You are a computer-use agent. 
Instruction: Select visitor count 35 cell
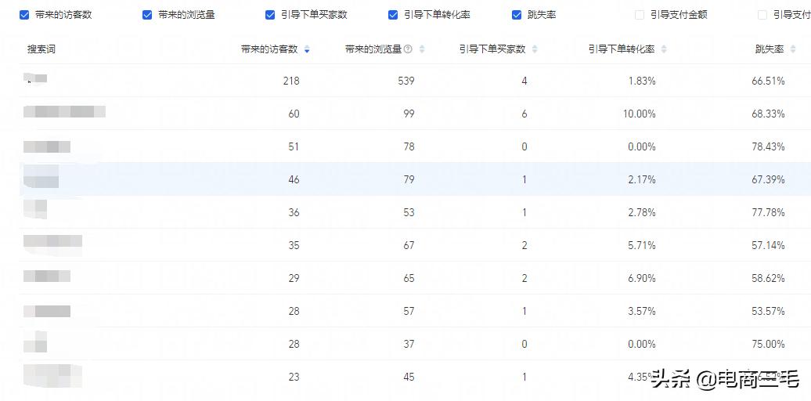[x=294, y=246]
